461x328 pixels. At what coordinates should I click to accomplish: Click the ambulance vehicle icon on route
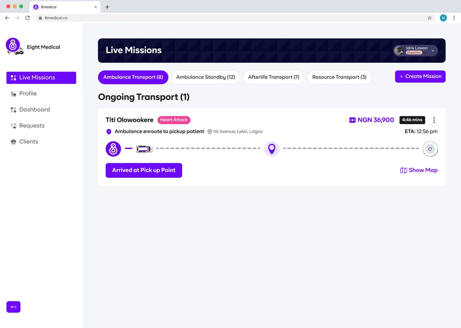tap(144, 149)
